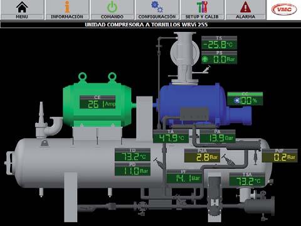Open CONFIGURACION gears icon
This screenshot has height=226, width=301.
click(x=157, y=7)
